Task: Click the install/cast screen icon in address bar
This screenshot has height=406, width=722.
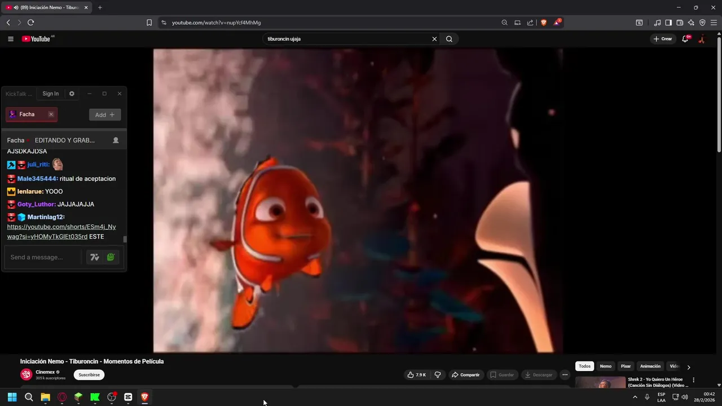Action: pyautogui.click(x=517, y=23)
